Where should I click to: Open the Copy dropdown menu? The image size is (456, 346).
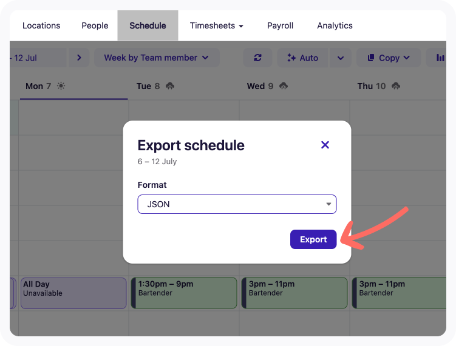tap(389, 58)
